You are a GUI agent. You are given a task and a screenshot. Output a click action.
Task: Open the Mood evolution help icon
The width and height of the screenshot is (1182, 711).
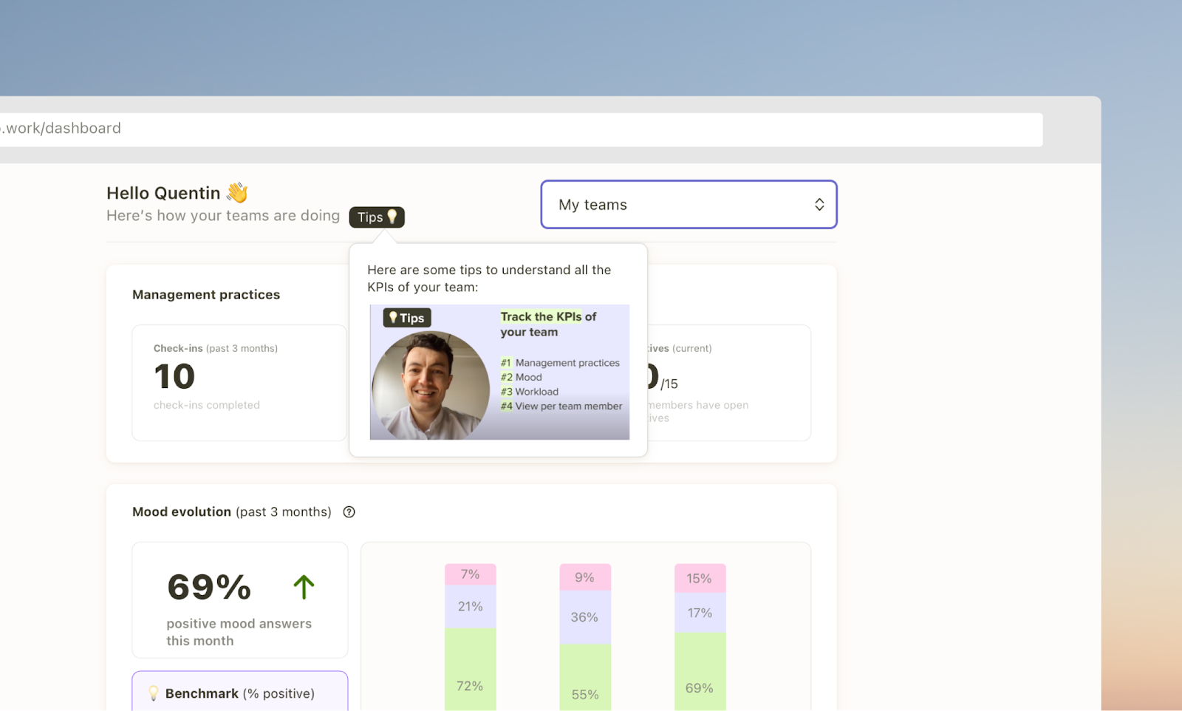(x=349, y=511)
